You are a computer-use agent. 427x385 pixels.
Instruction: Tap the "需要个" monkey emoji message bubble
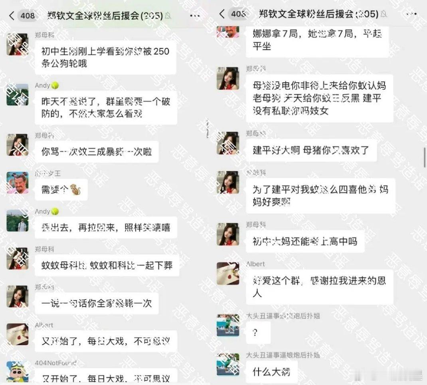61,190
